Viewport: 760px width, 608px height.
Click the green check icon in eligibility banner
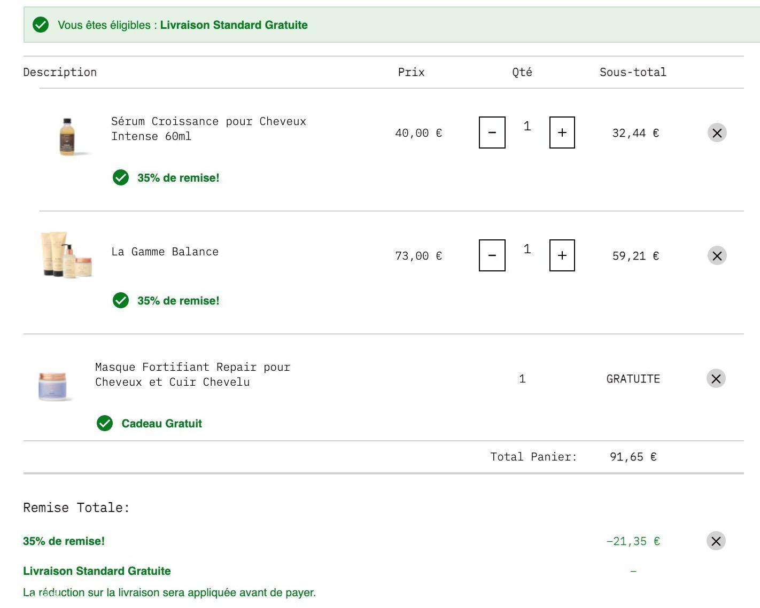click(x=41, y=25)
